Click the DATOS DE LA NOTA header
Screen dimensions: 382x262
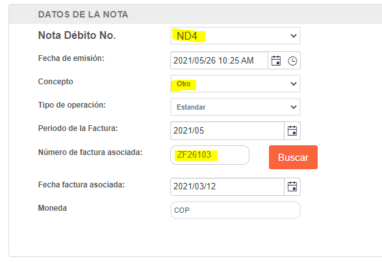tap(83, 14)
